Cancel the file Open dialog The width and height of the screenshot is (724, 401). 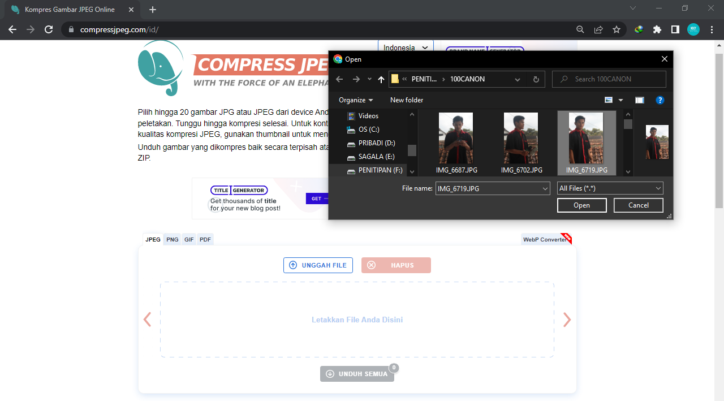point(639,205)
